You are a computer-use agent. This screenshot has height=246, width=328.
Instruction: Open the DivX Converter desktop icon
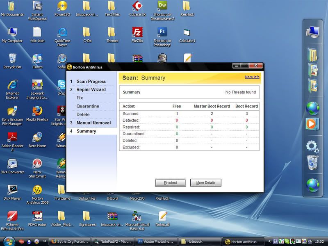coord(12,166)
